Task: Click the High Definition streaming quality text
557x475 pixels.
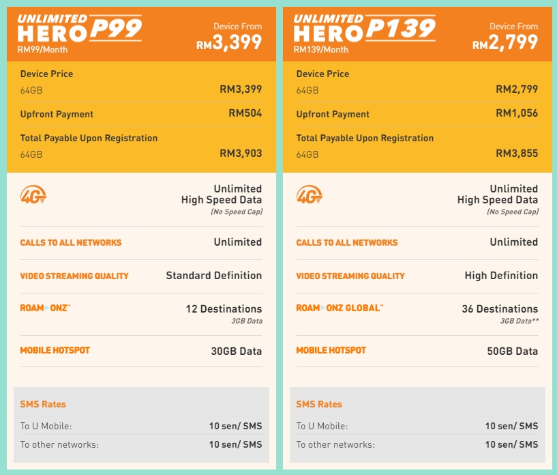Action: [501, 276]
